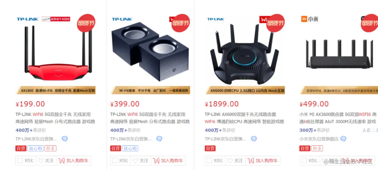Check 对比 box for ¥1899.00 router
378x170 pixels.
209,161
